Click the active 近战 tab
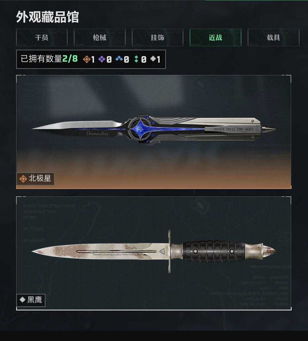308x341 pixels. click(215, 37)
